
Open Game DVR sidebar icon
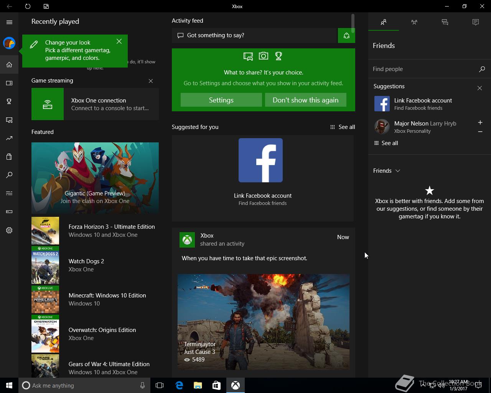click(x=9, y=120)
